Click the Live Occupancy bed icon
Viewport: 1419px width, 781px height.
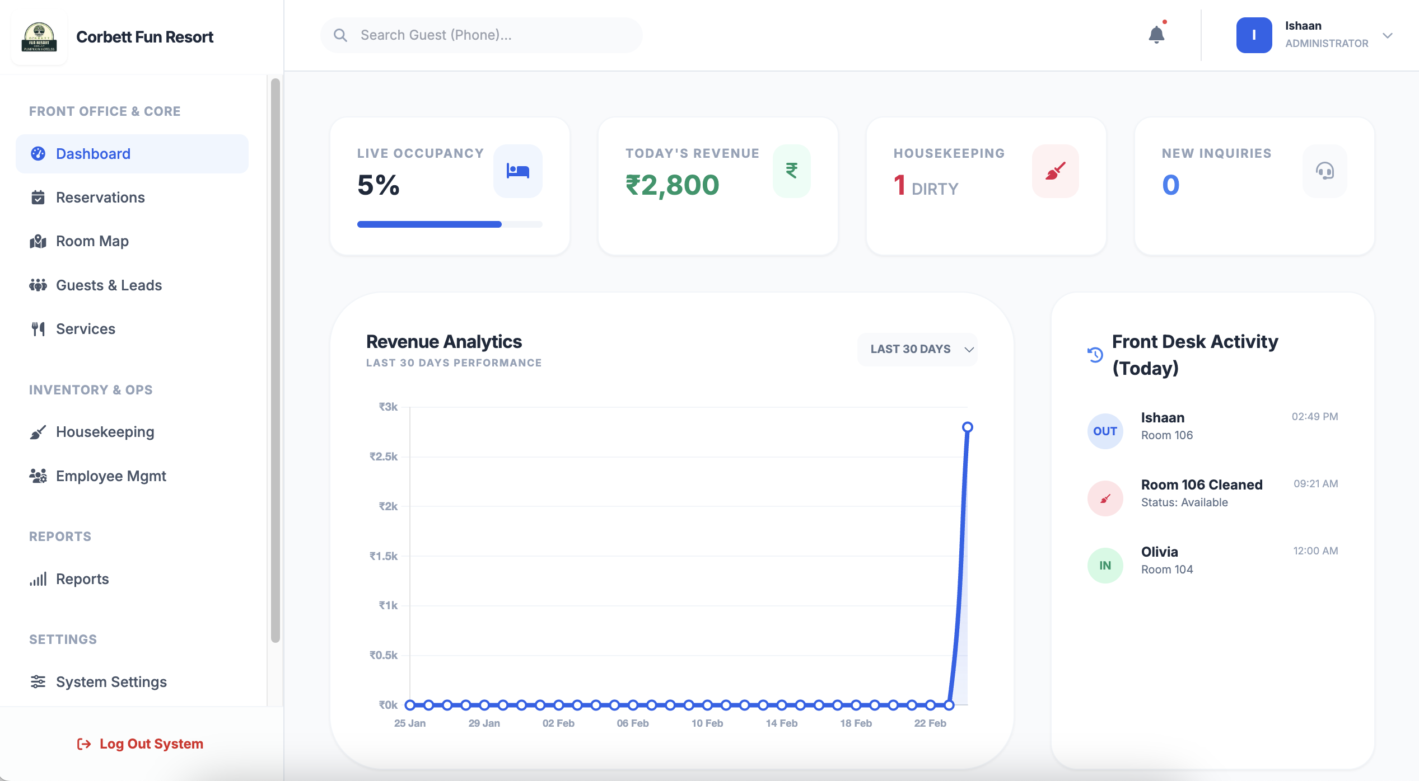pos(517,171)
